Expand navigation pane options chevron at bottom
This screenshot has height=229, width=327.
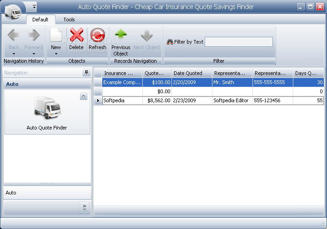coord(84,207)
